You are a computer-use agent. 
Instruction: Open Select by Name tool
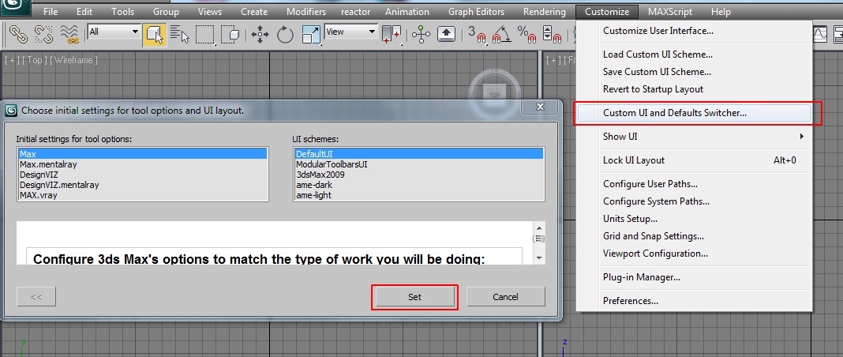(179, 35)
